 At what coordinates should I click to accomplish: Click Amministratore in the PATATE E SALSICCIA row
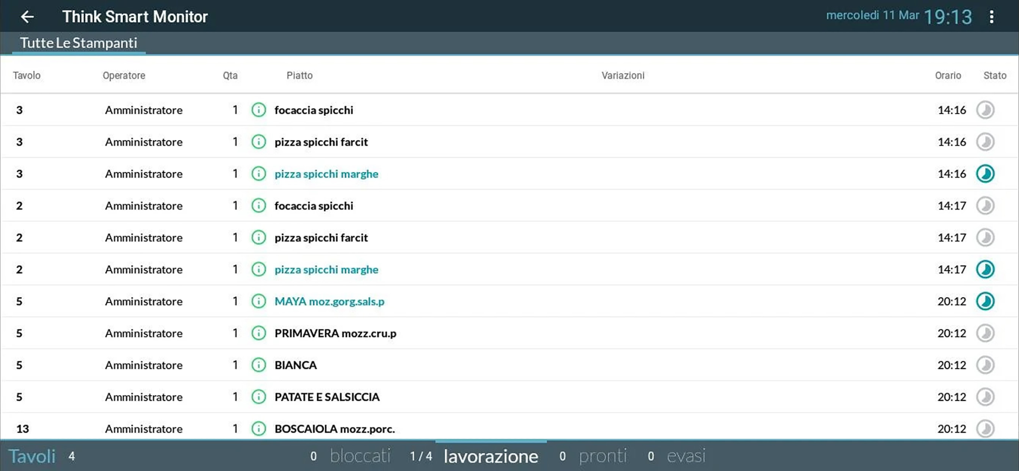pos(144,397)
